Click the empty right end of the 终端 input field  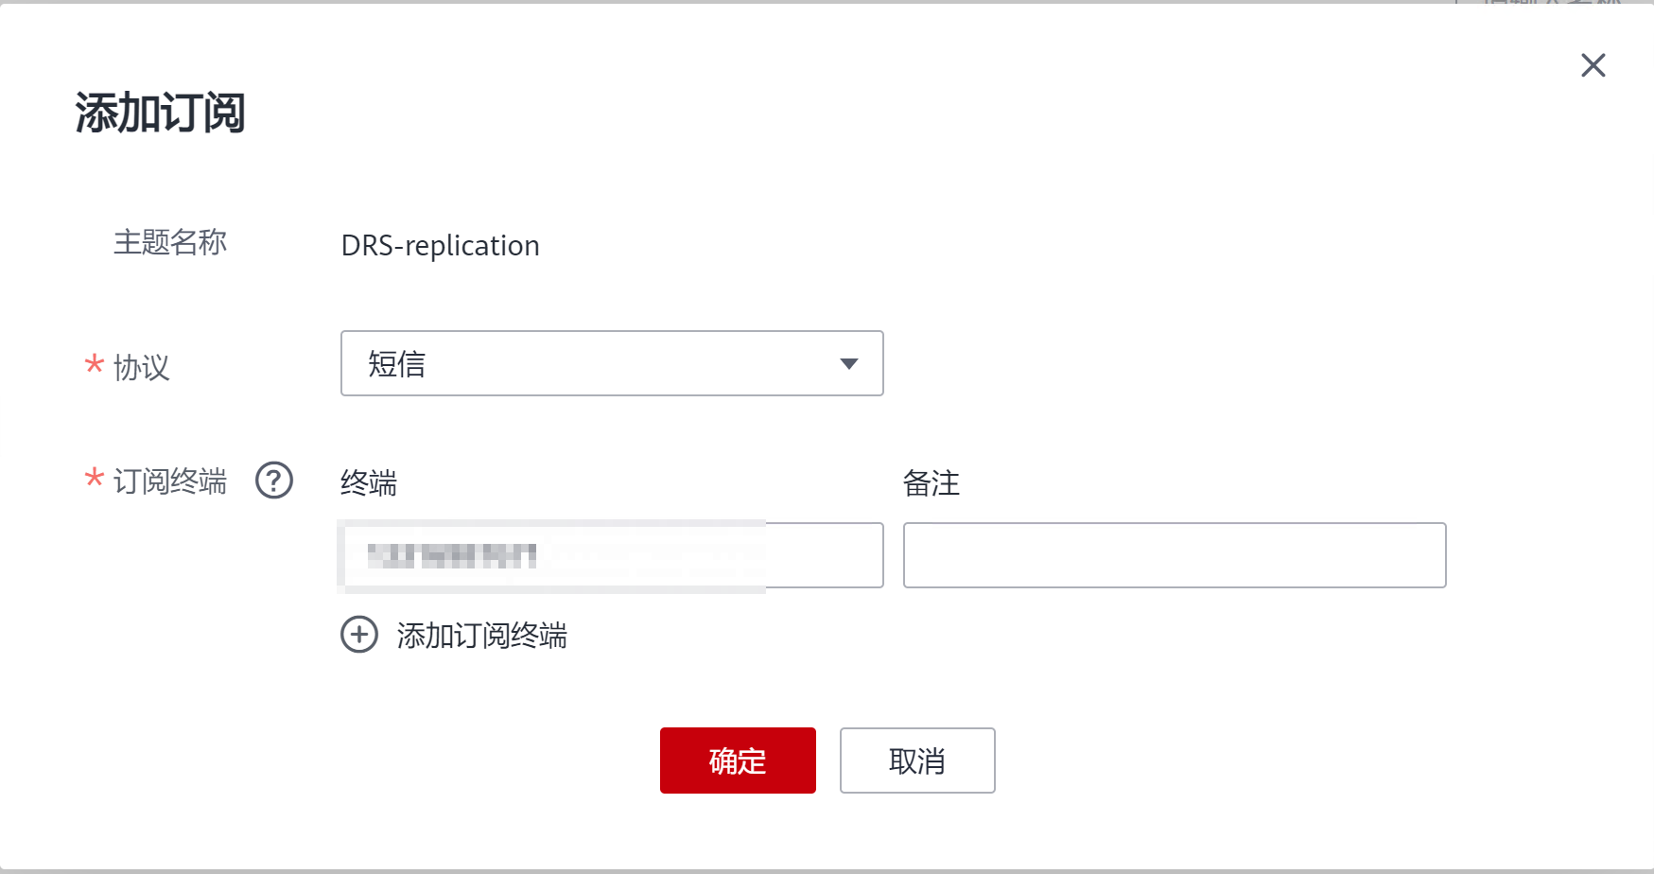coord(823,555)
